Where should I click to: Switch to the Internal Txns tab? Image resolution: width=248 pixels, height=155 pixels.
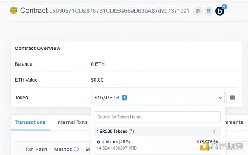[72, 122]
